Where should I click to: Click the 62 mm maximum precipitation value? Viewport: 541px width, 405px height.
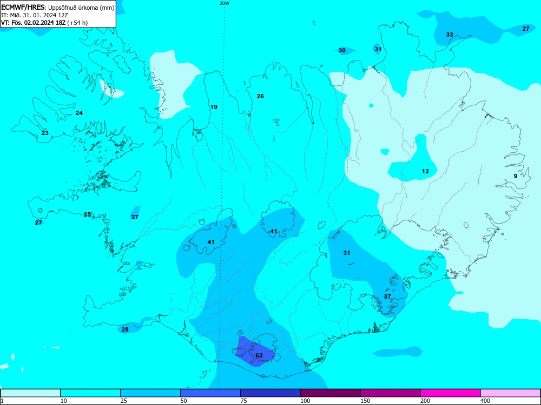(259, 355)
